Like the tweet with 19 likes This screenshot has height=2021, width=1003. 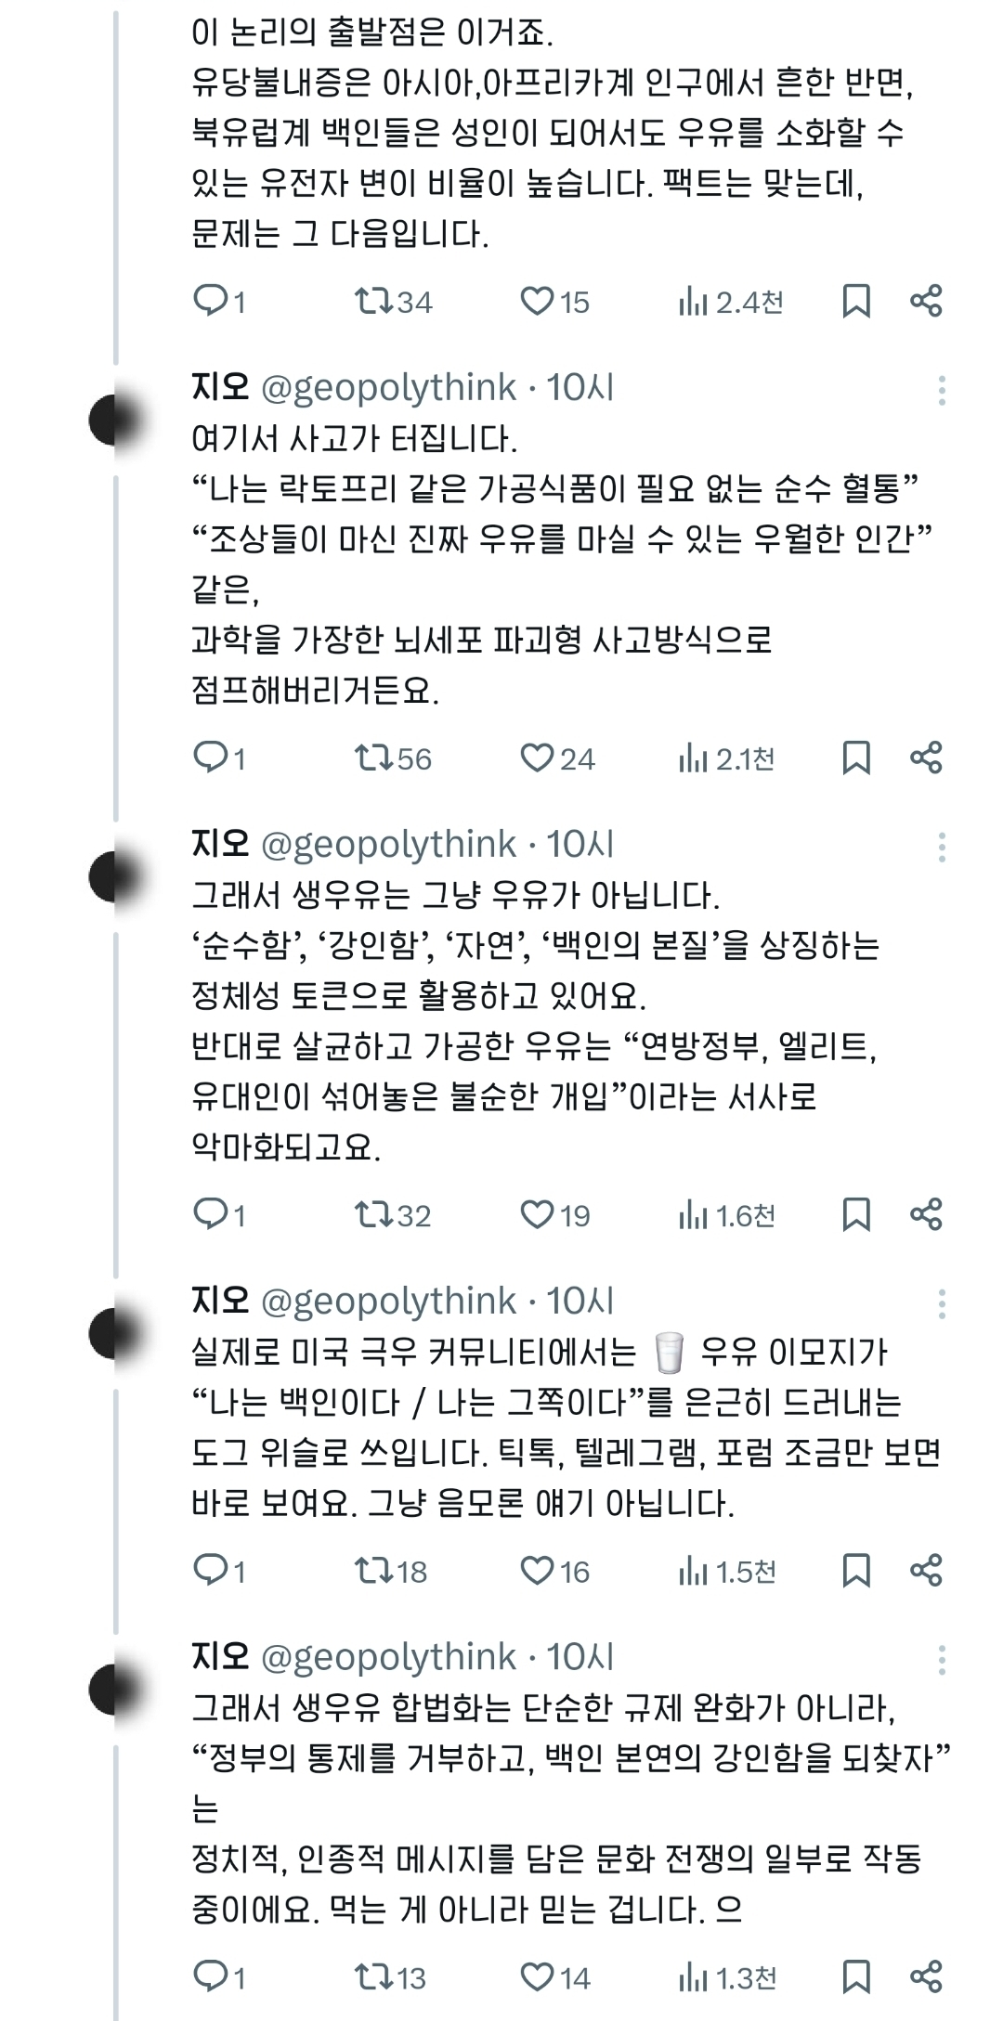click(537, 1215)
